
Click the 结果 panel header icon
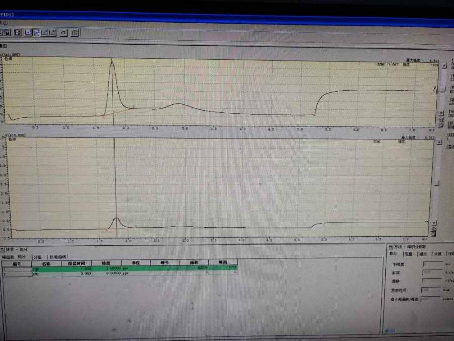(x=2, y=249)
